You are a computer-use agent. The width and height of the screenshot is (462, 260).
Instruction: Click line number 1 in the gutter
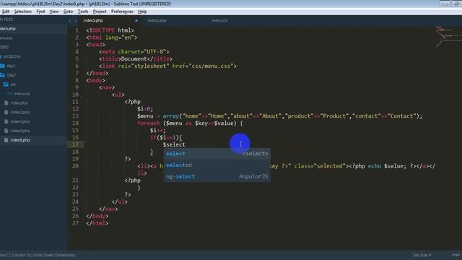click(x=77, y=30)
